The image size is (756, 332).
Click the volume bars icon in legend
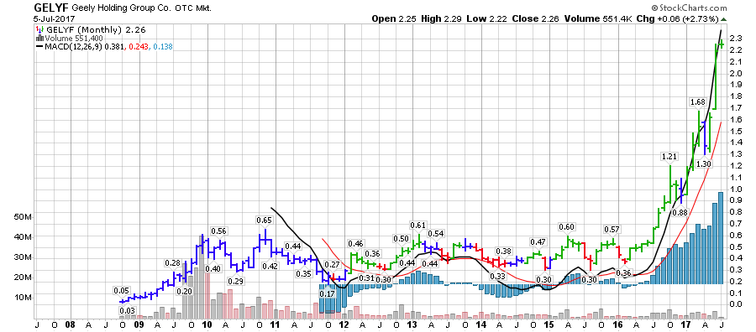pos(40,38)
